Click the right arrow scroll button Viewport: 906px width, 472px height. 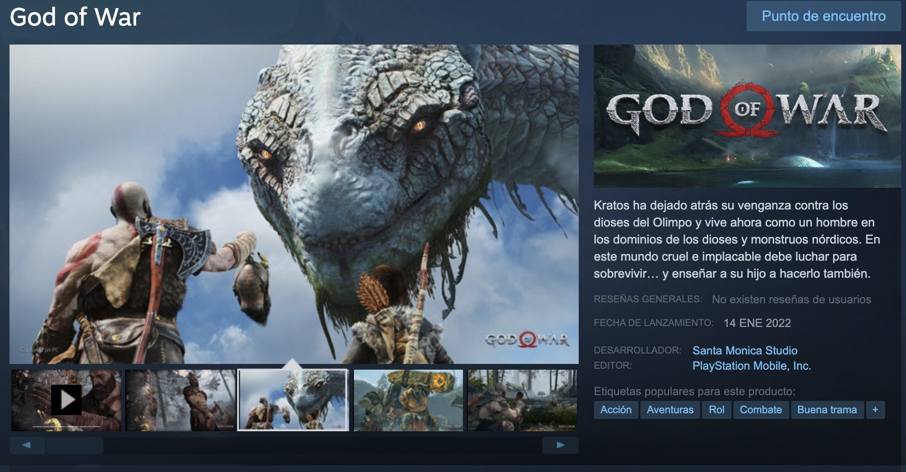pyautogui.click(x=560, y=445)
